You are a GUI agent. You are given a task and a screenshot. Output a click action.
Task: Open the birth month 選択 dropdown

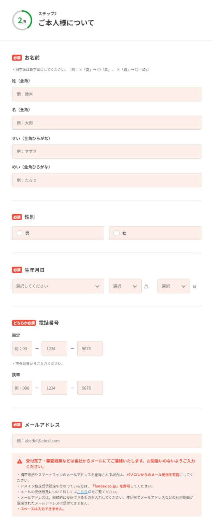(125, 286)
